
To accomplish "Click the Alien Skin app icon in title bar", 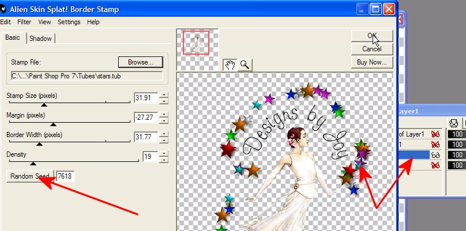I will click(x=3, y=9).
